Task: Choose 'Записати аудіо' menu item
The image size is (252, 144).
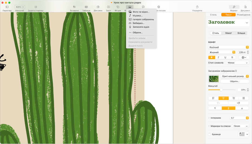Action: pos(141,27)
